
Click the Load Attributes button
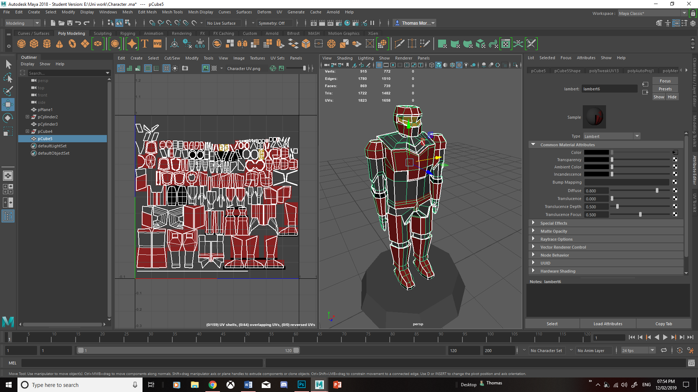[x=608, y=324]
